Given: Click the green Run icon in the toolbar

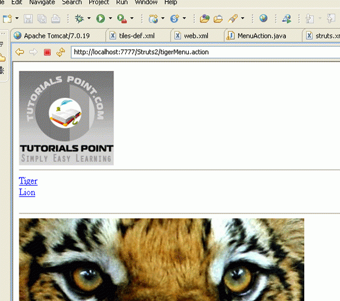Looking at the screenshot, I should click(x=101, y=18).
